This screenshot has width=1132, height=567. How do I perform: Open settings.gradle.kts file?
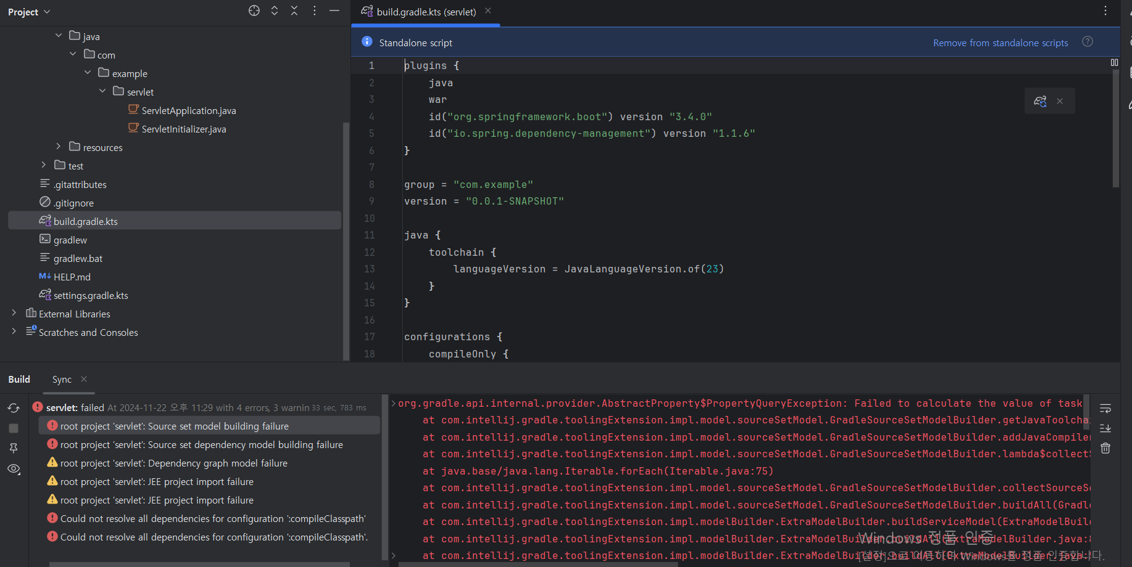coord(91,295)
